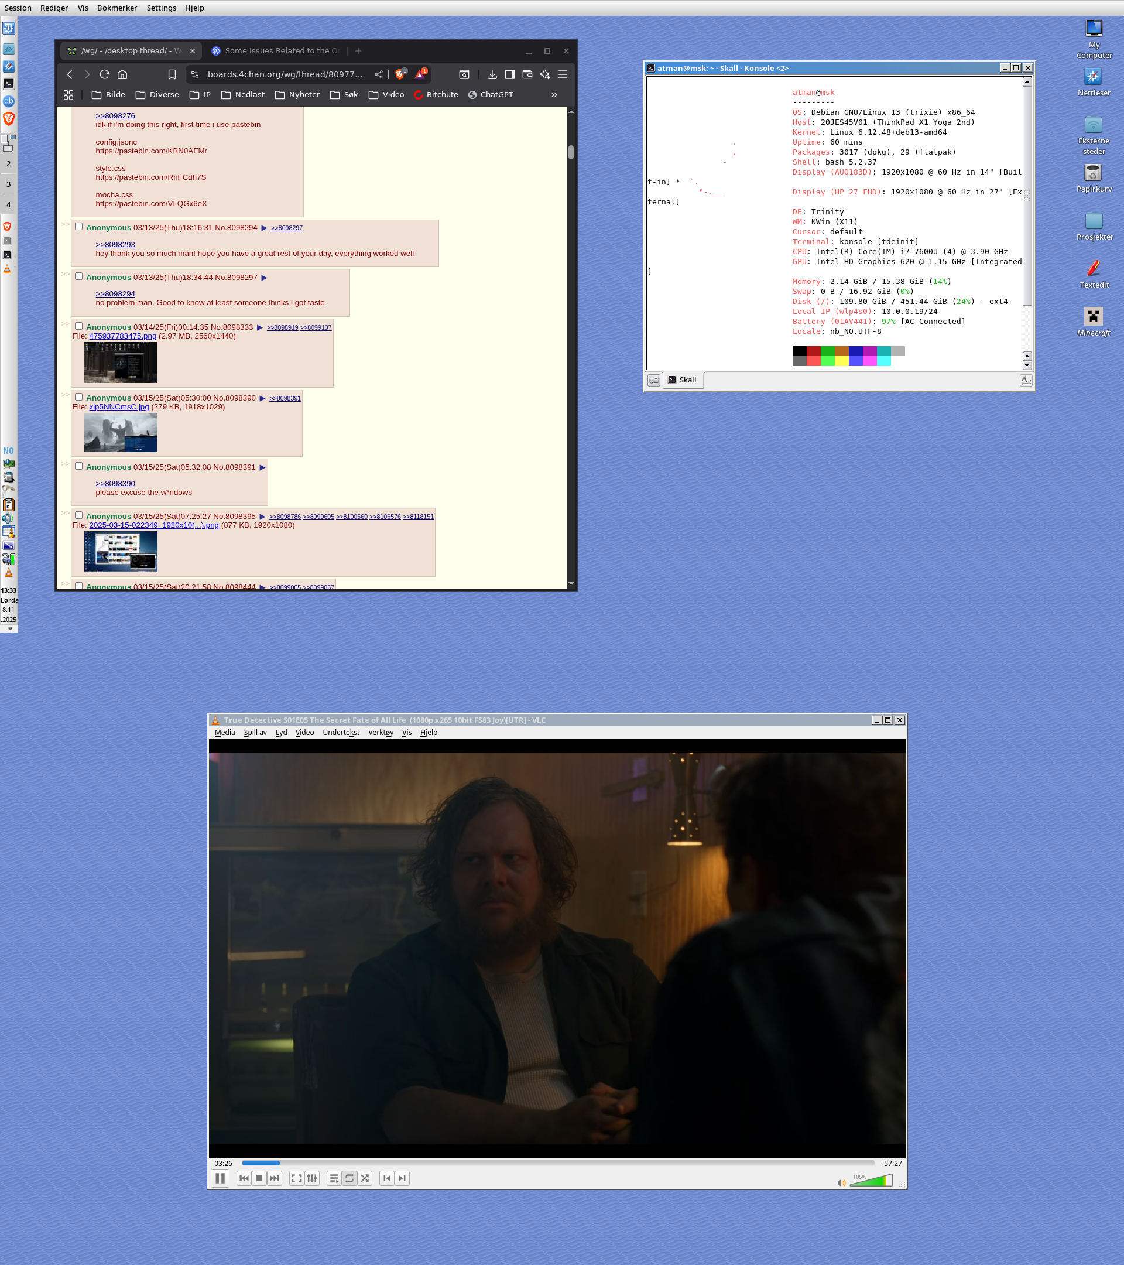Screen dimensions: 1124x1265
Task: Select checkbox on post No.8098395
Action: point(78,515)
